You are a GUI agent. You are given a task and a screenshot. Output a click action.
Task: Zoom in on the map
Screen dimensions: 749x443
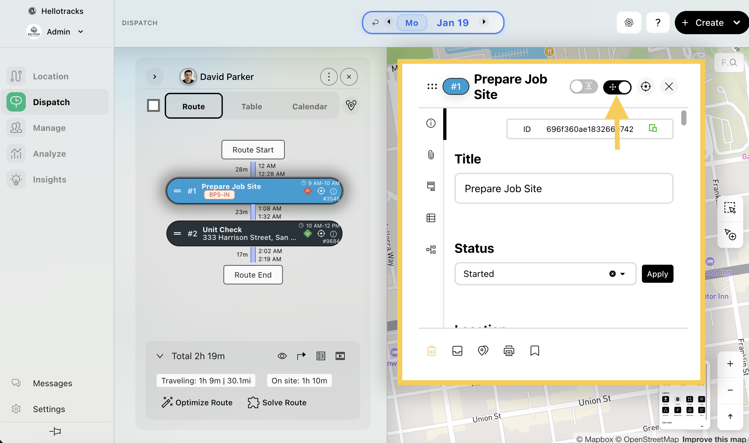coord(730,364)
